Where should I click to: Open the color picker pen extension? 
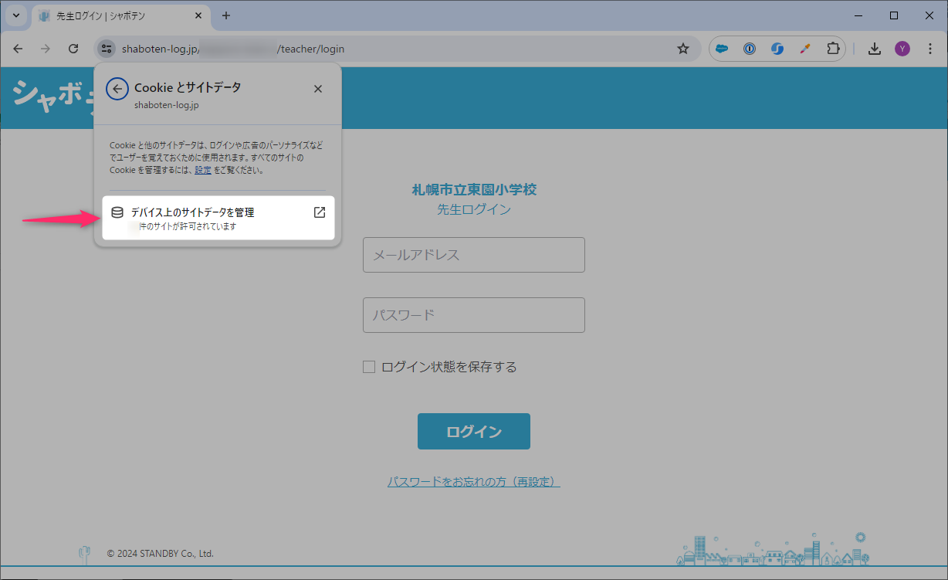tap(805, 49)
